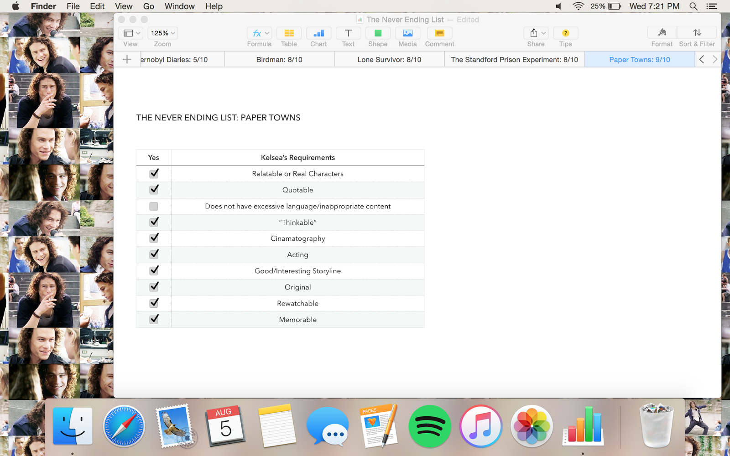Open the Tips panel
The image size is (730, 456).
tap(565, 33)
